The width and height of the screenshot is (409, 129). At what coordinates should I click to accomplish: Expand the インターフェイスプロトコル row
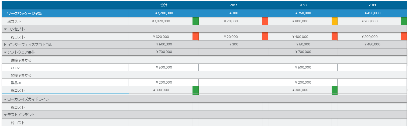(x=5, y=44)
